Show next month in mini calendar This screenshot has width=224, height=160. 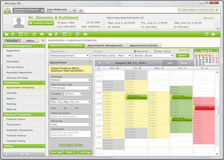(217, 51)
